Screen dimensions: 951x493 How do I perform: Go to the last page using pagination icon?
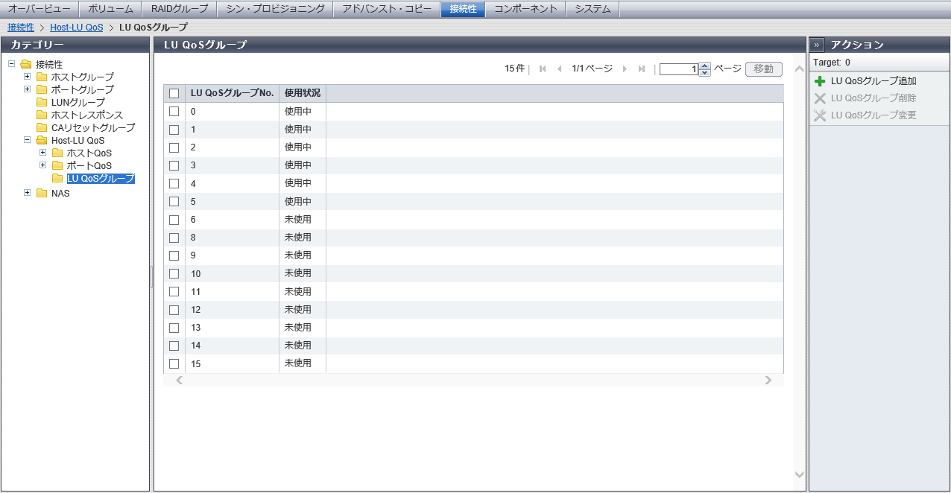click(x=641, y=69)
